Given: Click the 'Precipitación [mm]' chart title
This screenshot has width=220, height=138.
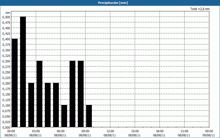Looking at the screenshot, I should 113,3.
